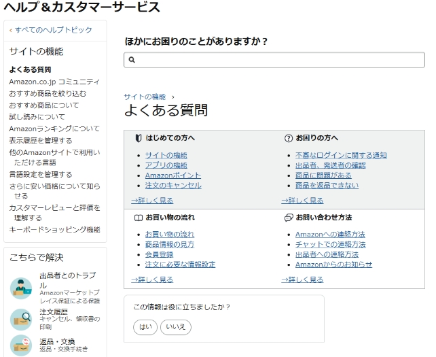This screenshot has width=436, height=357.
Task: Click the search magnifier icon
Action: coord(132,60)
